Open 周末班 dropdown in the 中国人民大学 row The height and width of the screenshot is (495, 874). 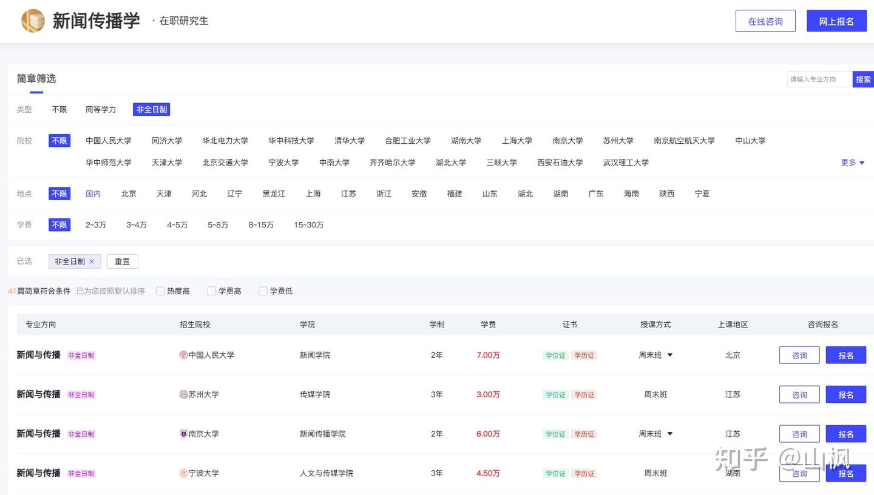[670, 355]
